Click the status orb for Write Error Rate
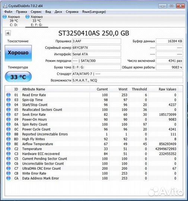 click(x=9, y=173)
